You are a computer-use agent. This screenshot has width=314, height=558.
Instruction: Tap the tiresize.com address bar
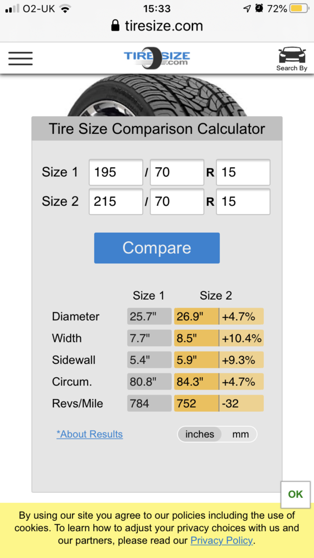point(157,26)
